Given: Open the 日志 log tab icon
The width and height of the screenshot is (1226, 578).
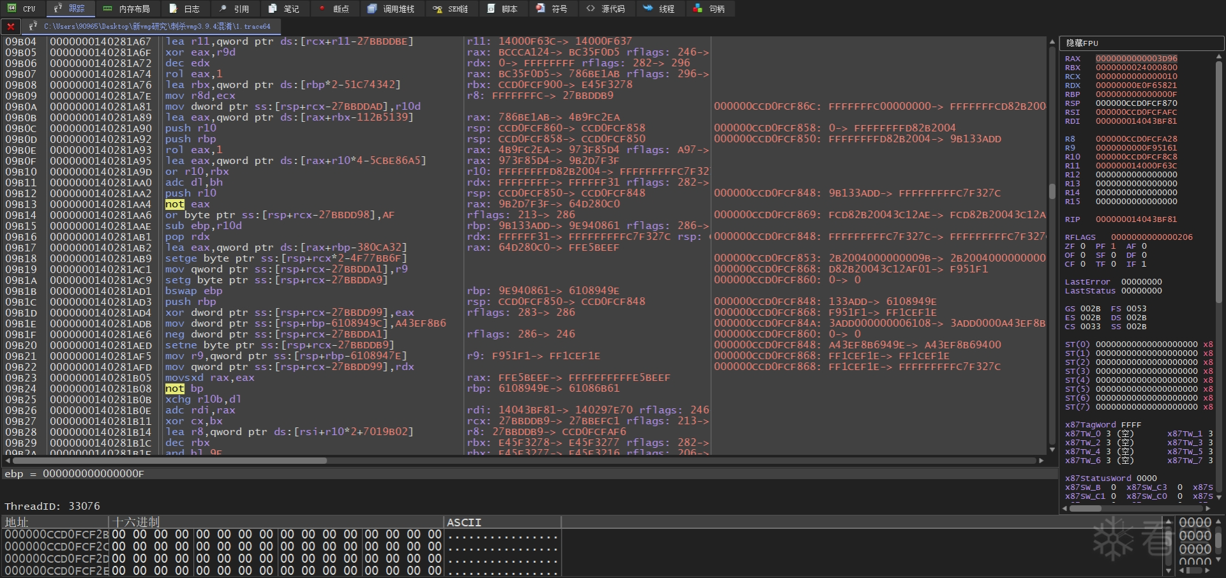Looking at the screenshot, I should (x=173, y=8).
